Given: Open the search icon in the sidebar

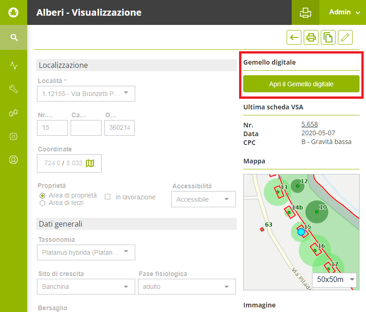Looking at the screenshot, I should coord(14,37).
